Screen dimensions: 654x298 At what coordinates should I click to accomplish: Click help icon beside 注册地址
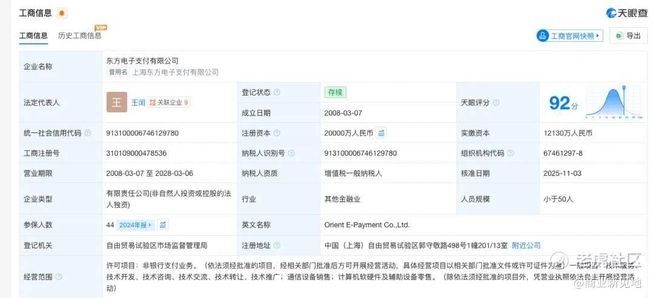[277, 245]
